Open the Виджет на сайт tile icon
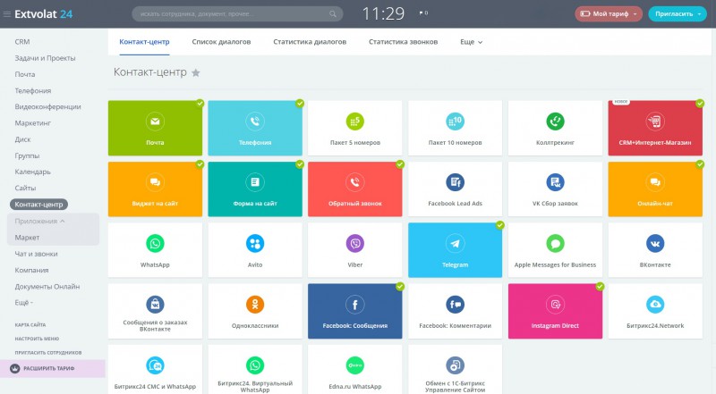 click(155, 182)
